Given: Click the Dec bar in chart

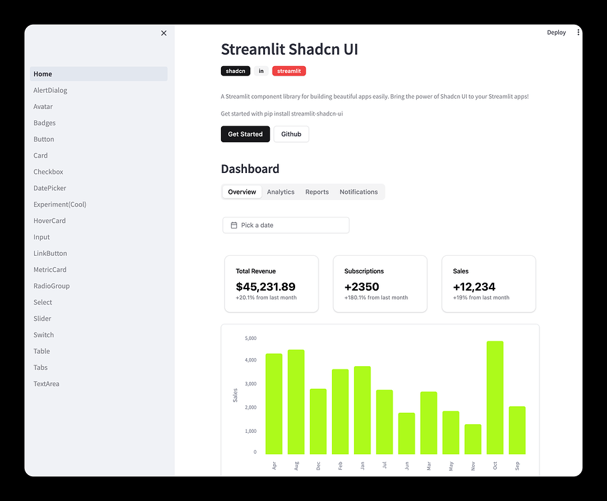Looking at the screenshot, I should [x=319, y=422].
